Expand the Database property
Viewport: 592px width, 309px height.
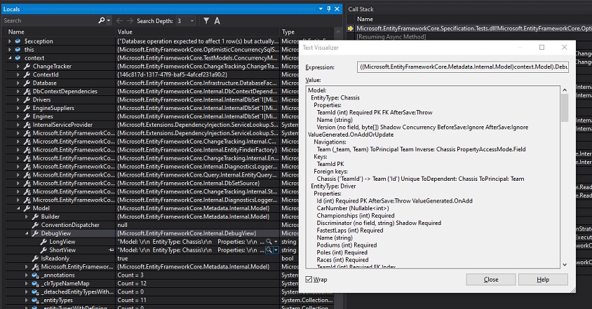point(18,83)
